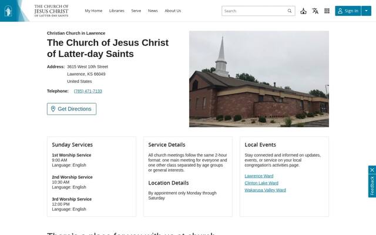Open the Wakarusa Valley Ward link
This screenshot has height=235, width=376.
(x=265, y=190)
